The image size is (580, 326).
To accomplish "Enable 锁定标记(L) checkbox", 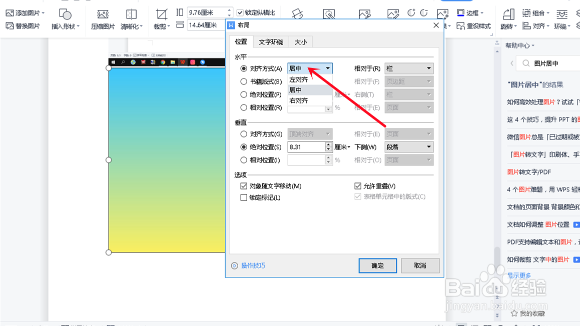I will click(x=243, y=197).
